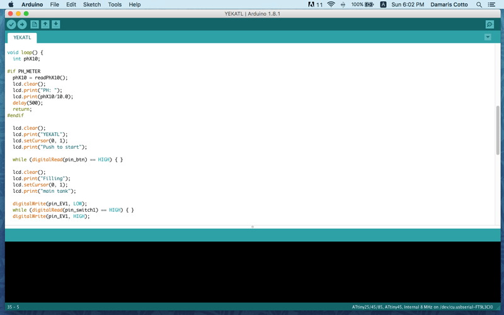Click the console divider handle
This screenshot has width=504, height=315.
point(253,227)
